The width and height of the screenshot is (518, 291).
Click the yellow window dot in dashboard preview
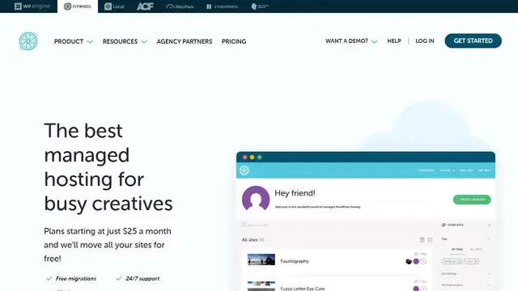(x=252, y=157)
